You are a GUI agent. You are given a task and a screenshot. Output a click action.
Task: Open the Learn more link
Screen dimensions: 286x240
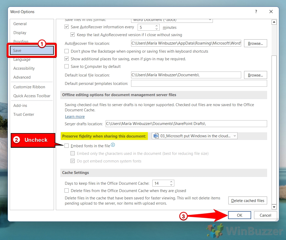75,116
